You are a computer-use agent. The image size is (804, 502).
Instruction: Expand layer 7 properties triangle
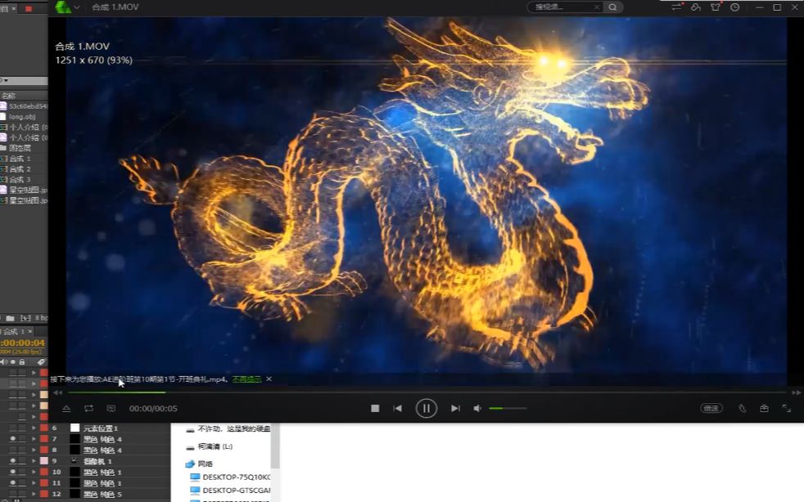[x=34, y=439]
